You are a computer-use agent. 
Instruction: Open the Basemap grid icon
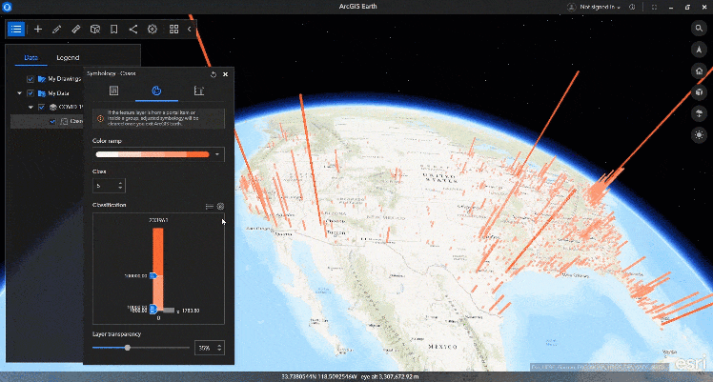point(173,30)
